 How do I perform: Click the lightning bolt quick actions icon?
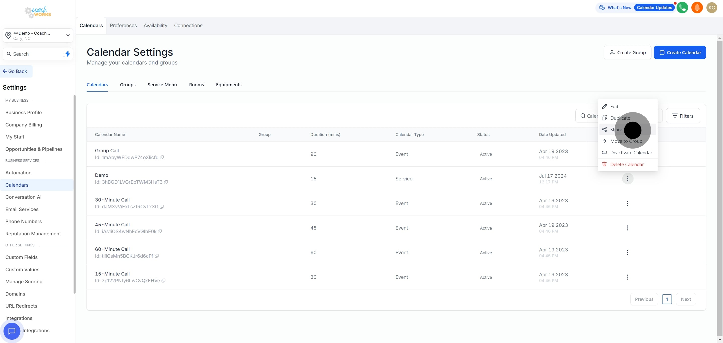[67, 54]
